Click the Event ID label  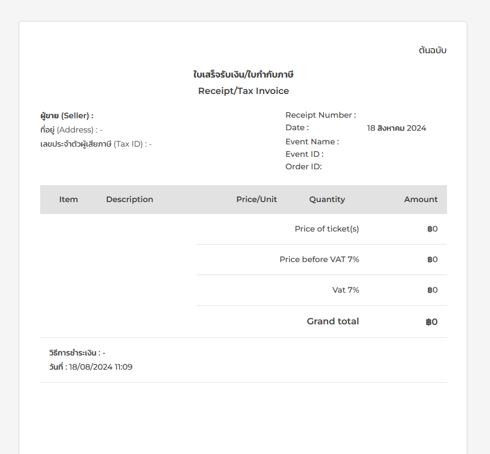click(x=304, y=154)
